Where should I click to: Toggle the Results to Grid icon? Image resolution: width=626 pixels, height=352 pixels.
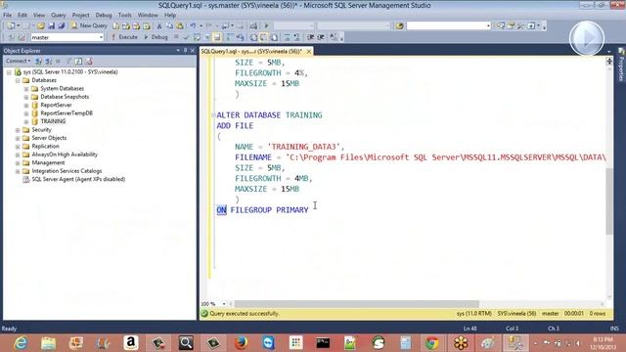(264, 37)
